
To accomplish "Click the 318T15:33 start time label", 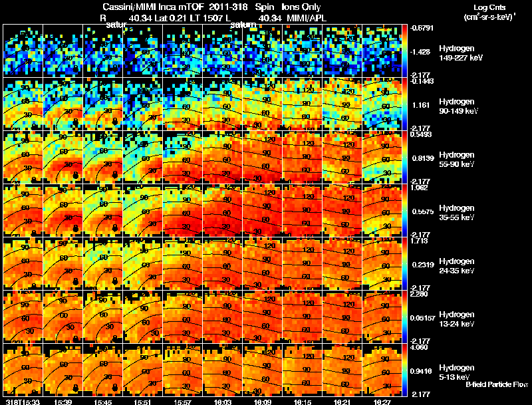I will [23, 402].
